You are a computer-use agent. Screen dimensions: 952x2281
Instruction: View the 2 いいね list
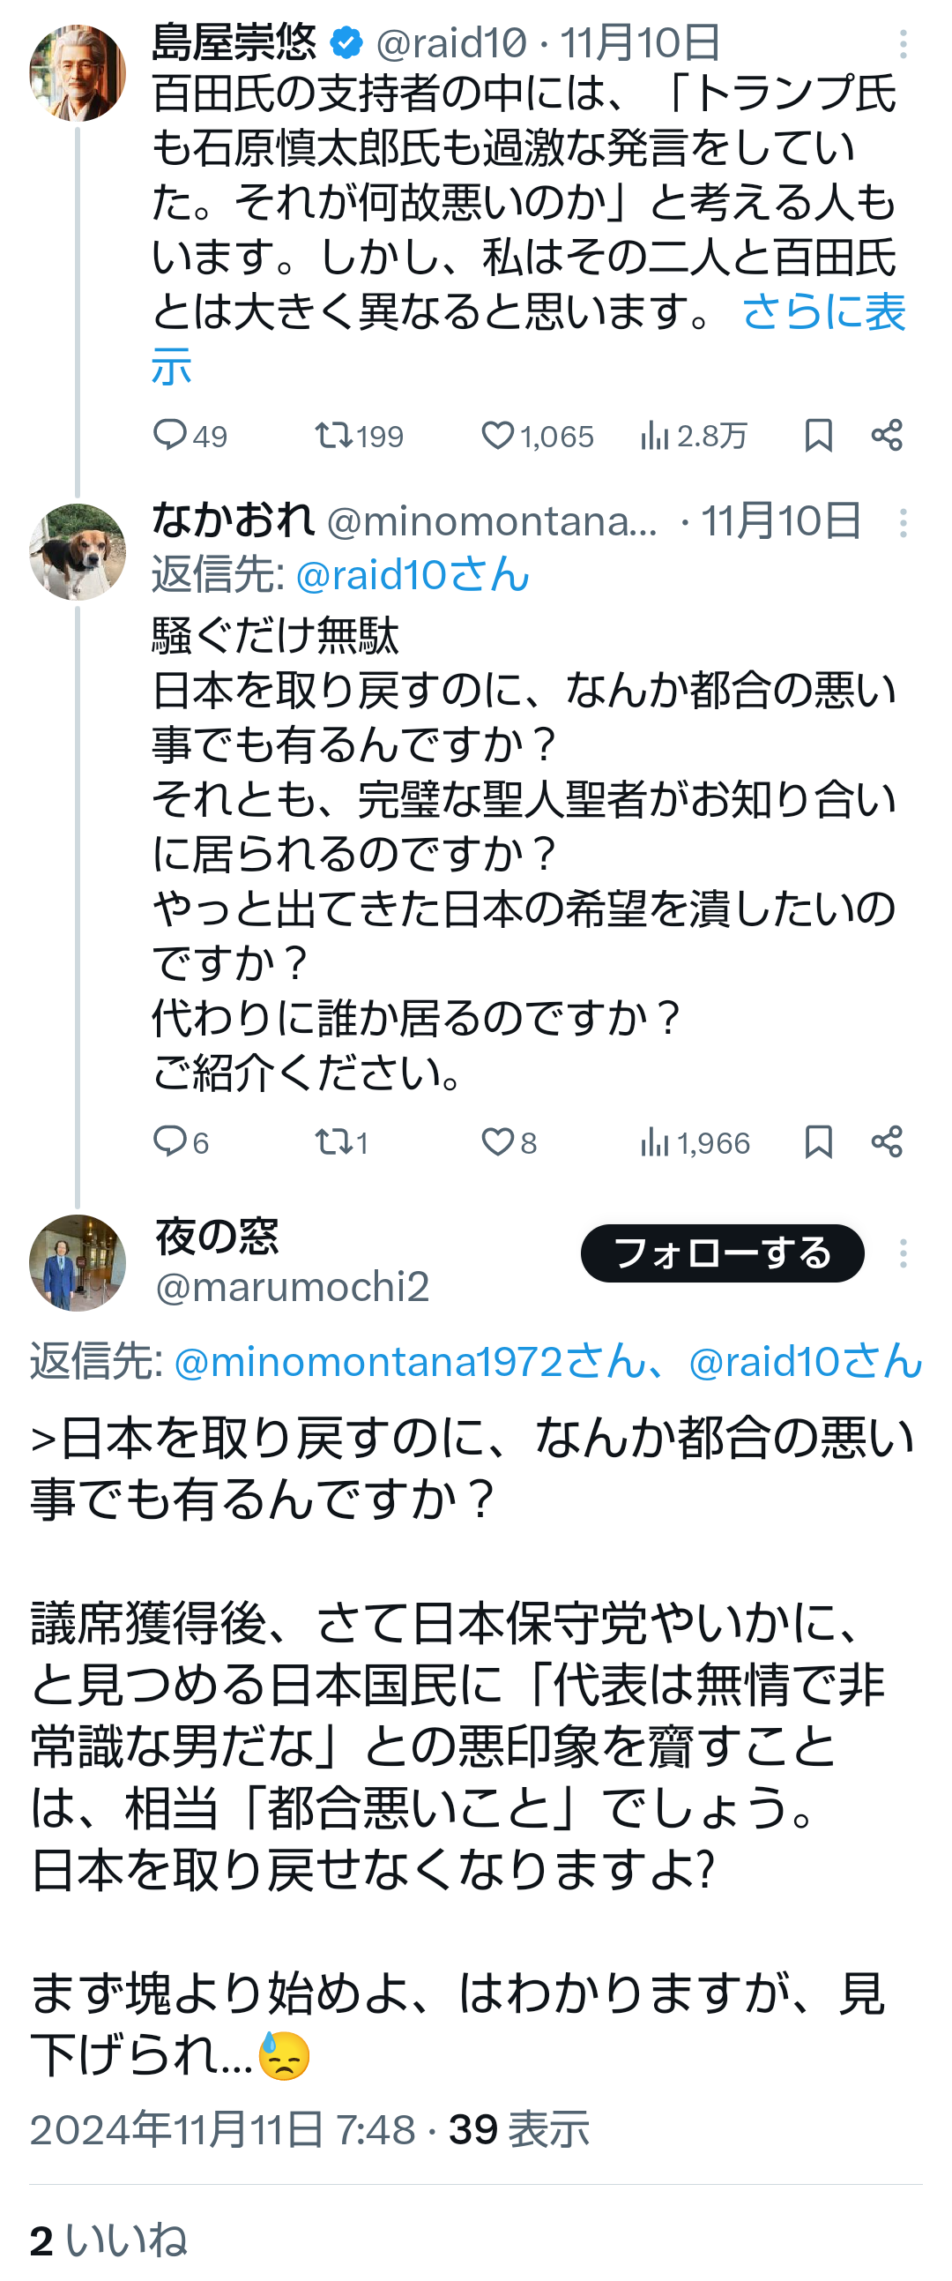coord(108,2240)
